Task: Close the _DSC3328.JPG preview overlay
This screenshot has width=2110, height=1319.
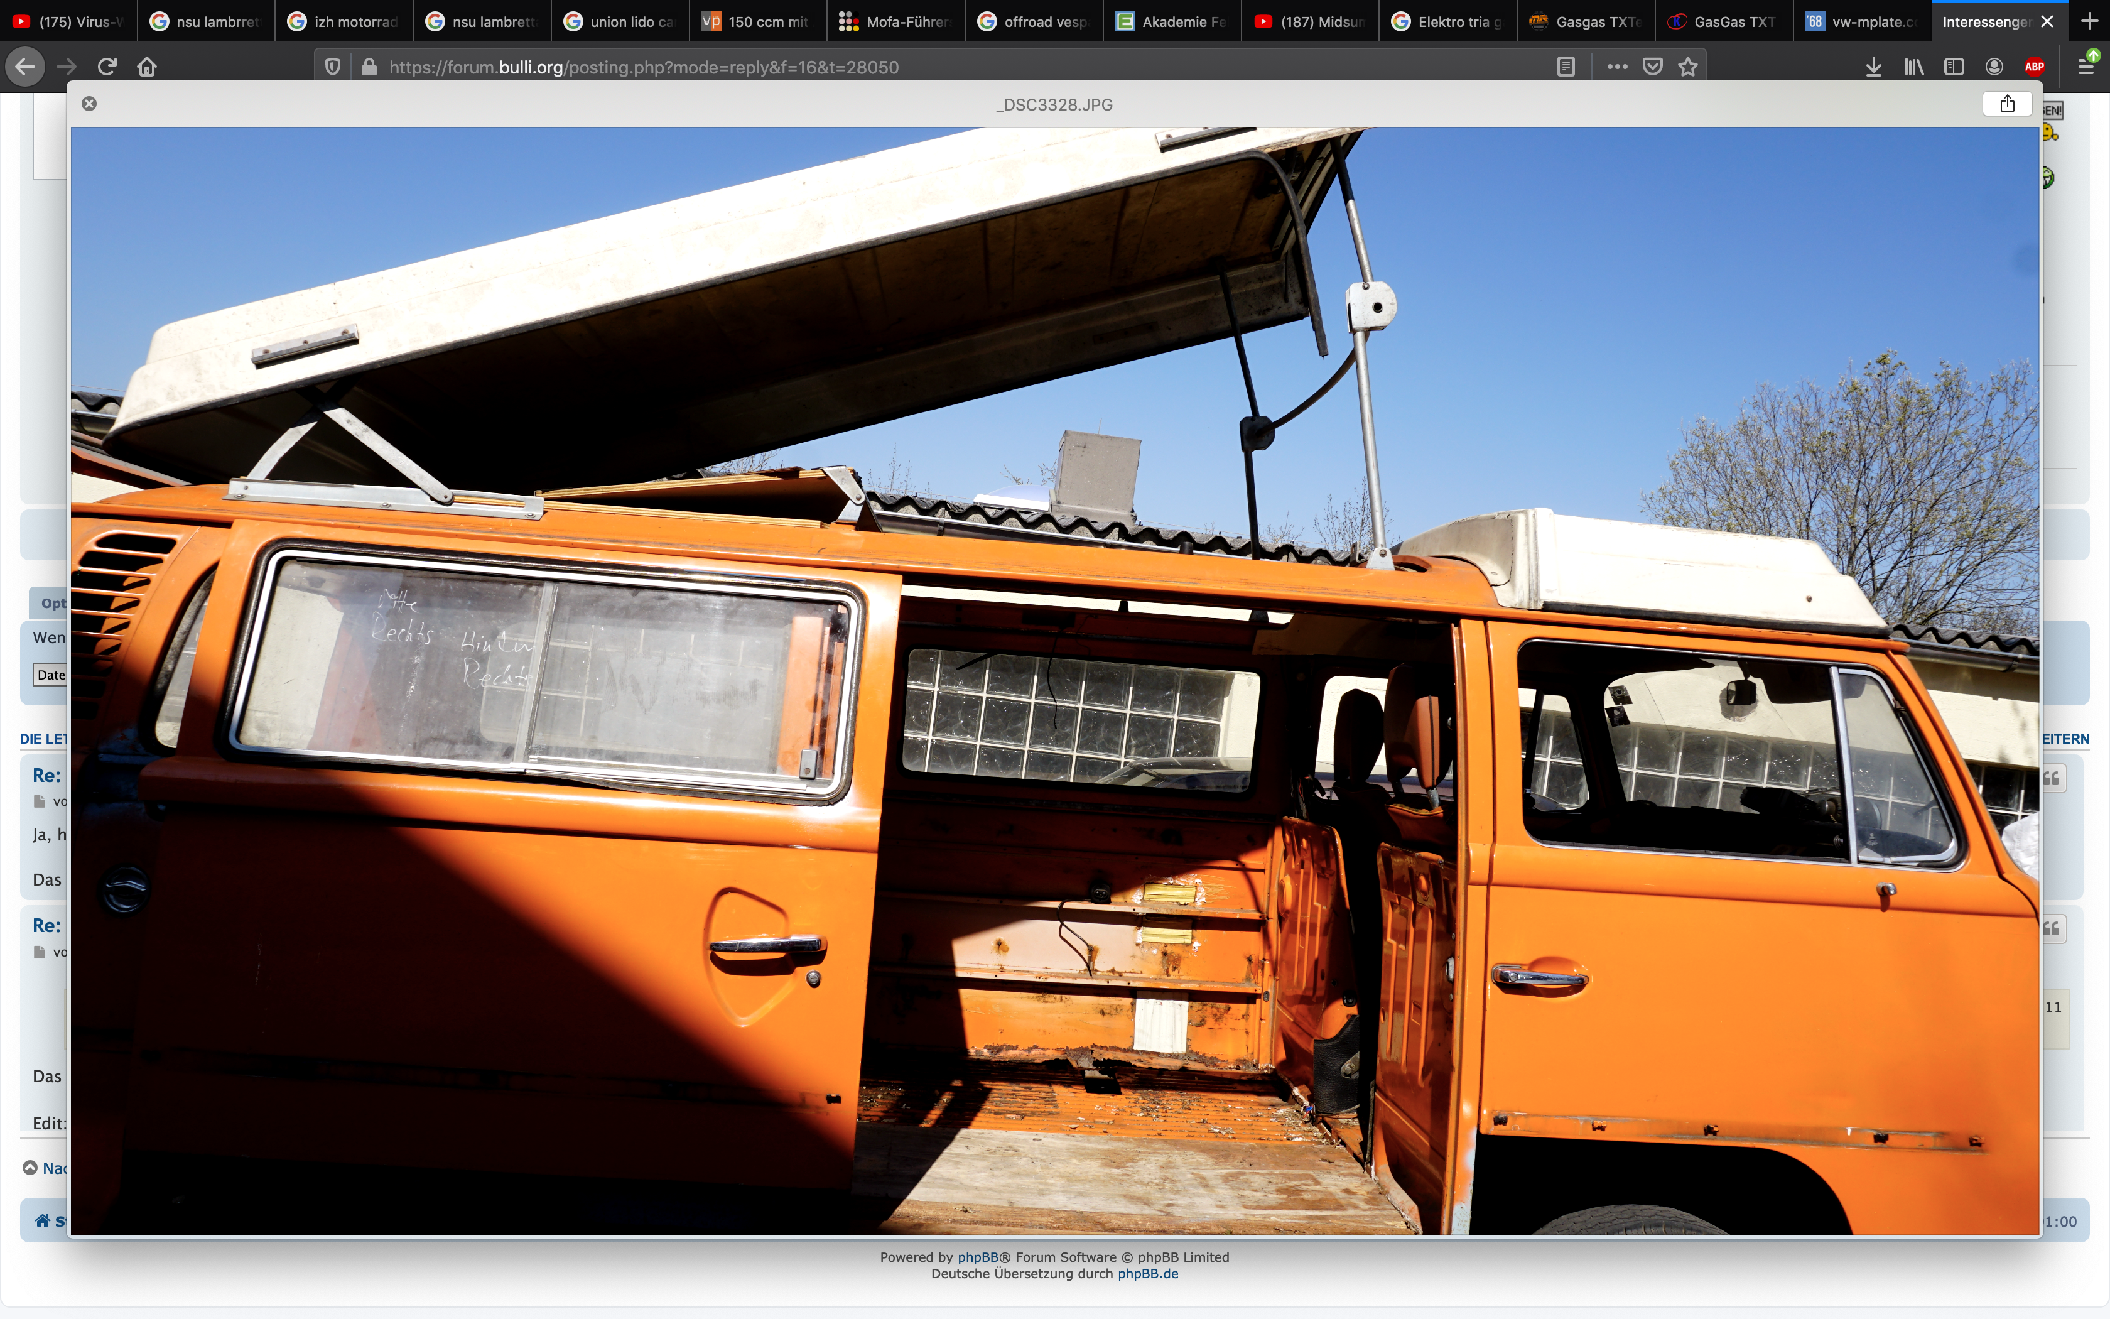Action: point(89,104)
